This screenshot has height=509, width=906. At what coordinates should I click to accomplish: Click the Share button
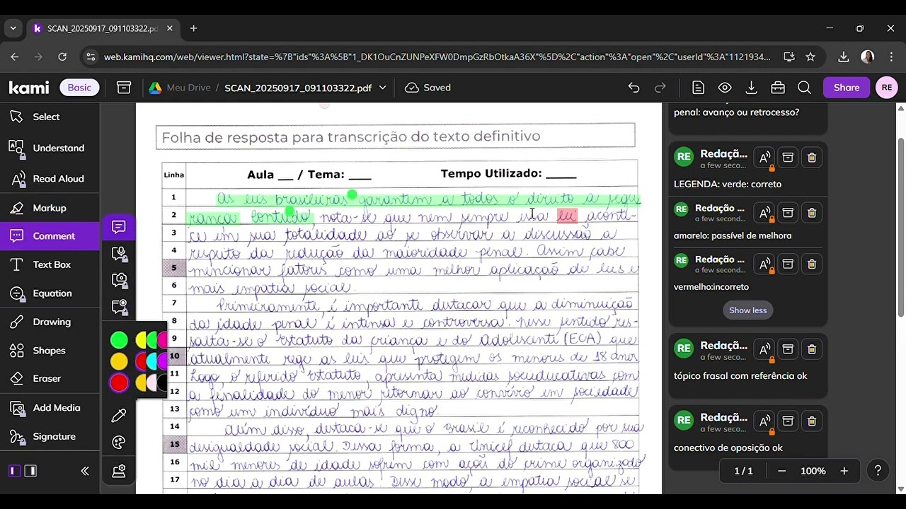point(847,88)
